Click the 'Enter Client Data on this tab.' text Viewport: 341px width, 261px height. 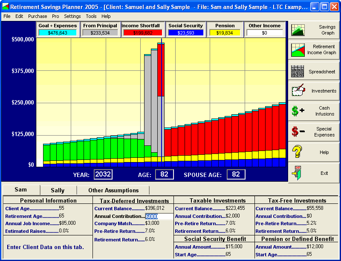(45, 247)
